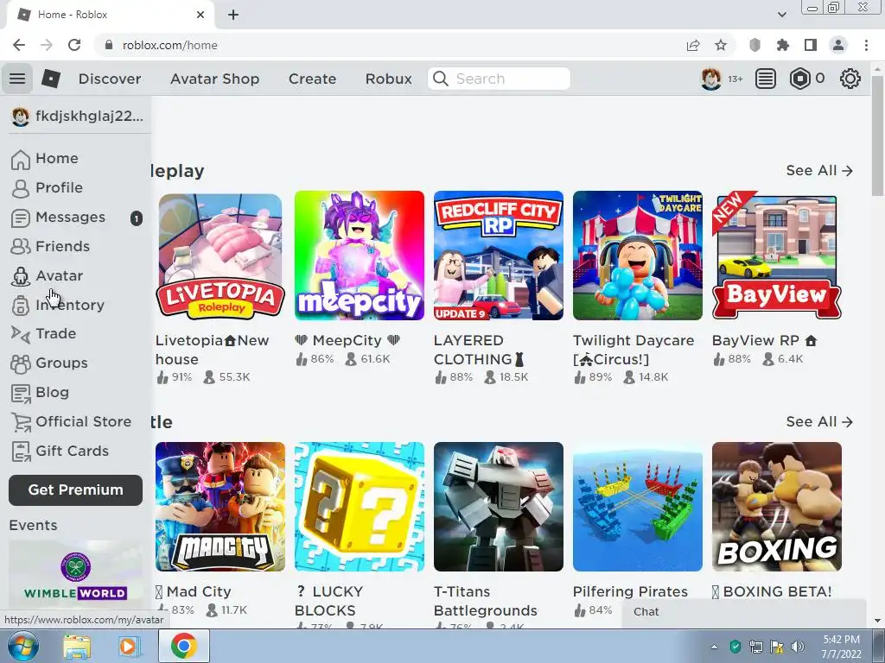Click the 'BayView RP' game title
Viewport: 885px width, 663px height.
(x=764, y=340)
